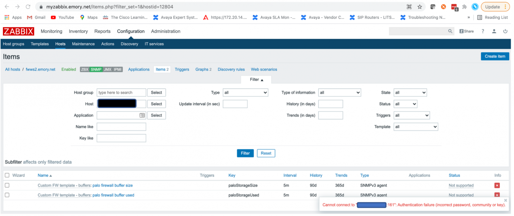The width and height of the screenshot is (514, 216).
Task: Click the Chrome Update menu button
Action: coord(495,7)
